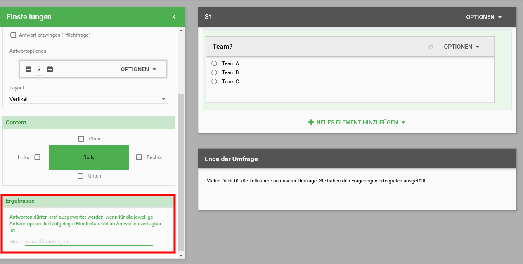This screenshot has width=523, height=264.
Task: Click the green Body content area
Action: (89, 157)
